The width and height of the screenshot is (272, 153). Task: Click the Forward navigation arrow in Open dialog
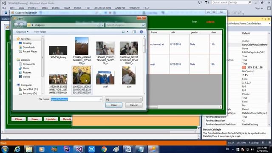click(x=22, y=25)
